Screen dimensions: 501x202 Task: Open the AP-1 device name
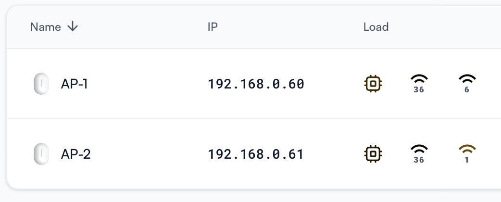tap(74, 84)
